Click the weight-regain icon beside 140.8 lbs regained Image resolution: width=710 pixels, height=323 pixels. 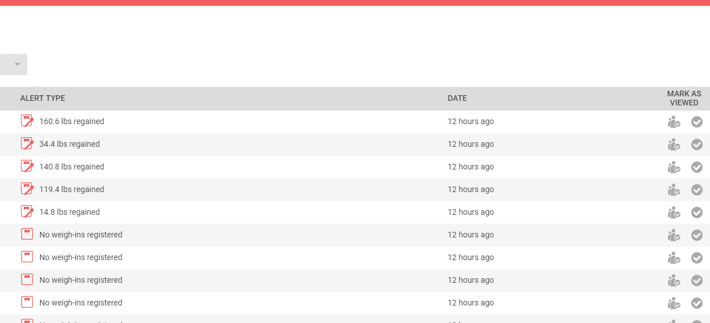[x=27, y=166]
